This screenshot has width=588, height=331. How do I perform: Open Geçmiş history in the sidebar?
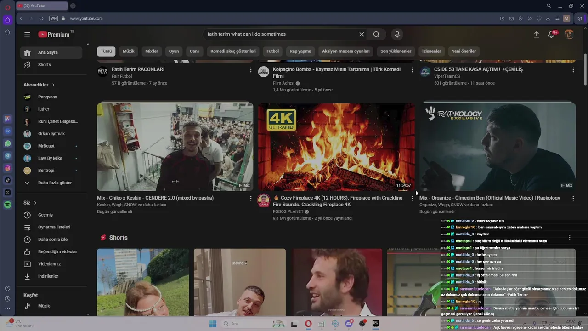[51, 215]
